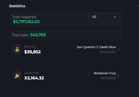The height and width of the screenshot is (97, 139).
Task: Click the date 30/04/2025
Action: 108,52
